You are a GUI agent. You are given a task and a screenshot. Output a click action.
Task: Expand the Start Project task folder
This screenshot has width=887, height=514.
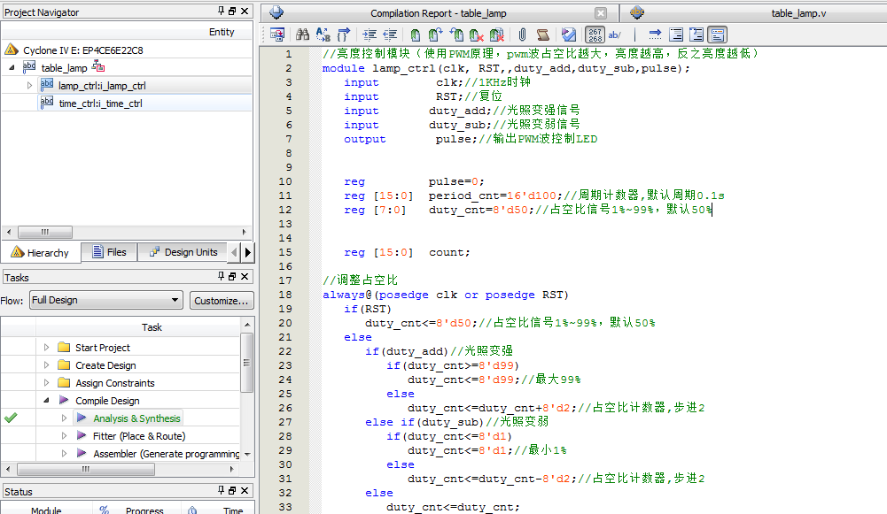coord(46,348)
